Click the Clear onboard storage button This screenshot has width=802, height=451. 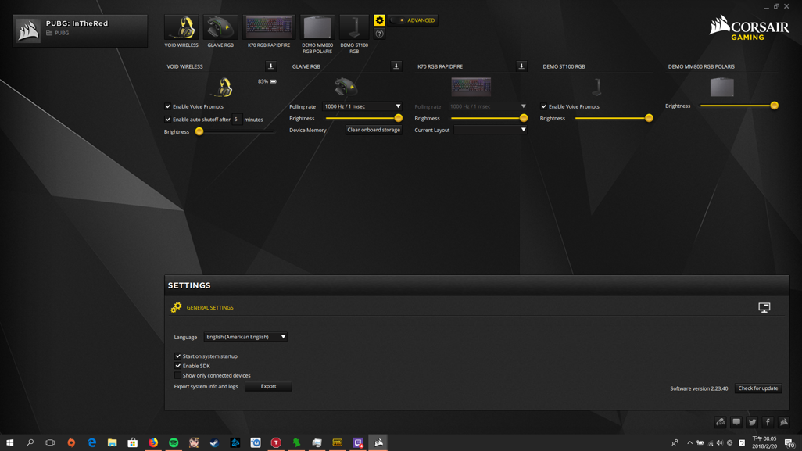[374, 130]
